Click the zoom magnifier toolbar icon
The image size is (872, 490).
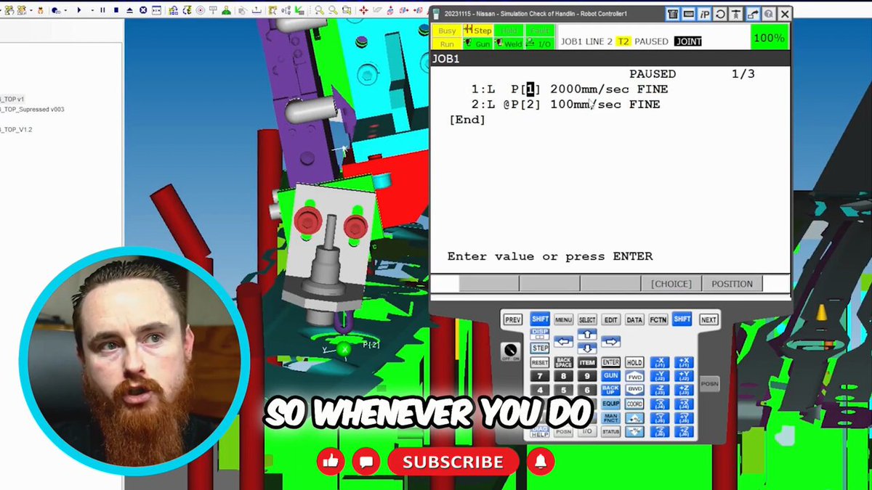(x=319, y=10)
